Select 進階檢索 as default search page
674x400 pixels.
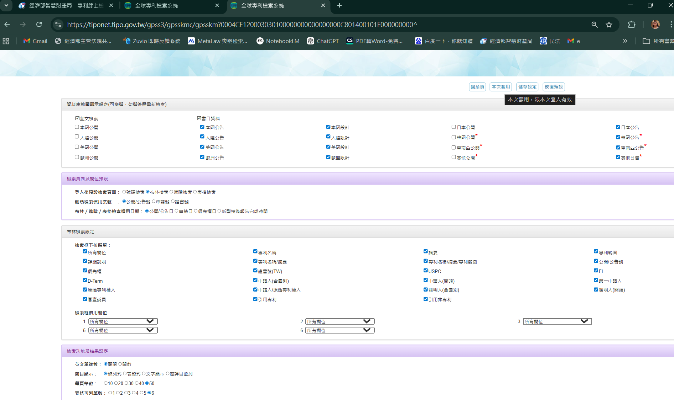coord(171,192)
